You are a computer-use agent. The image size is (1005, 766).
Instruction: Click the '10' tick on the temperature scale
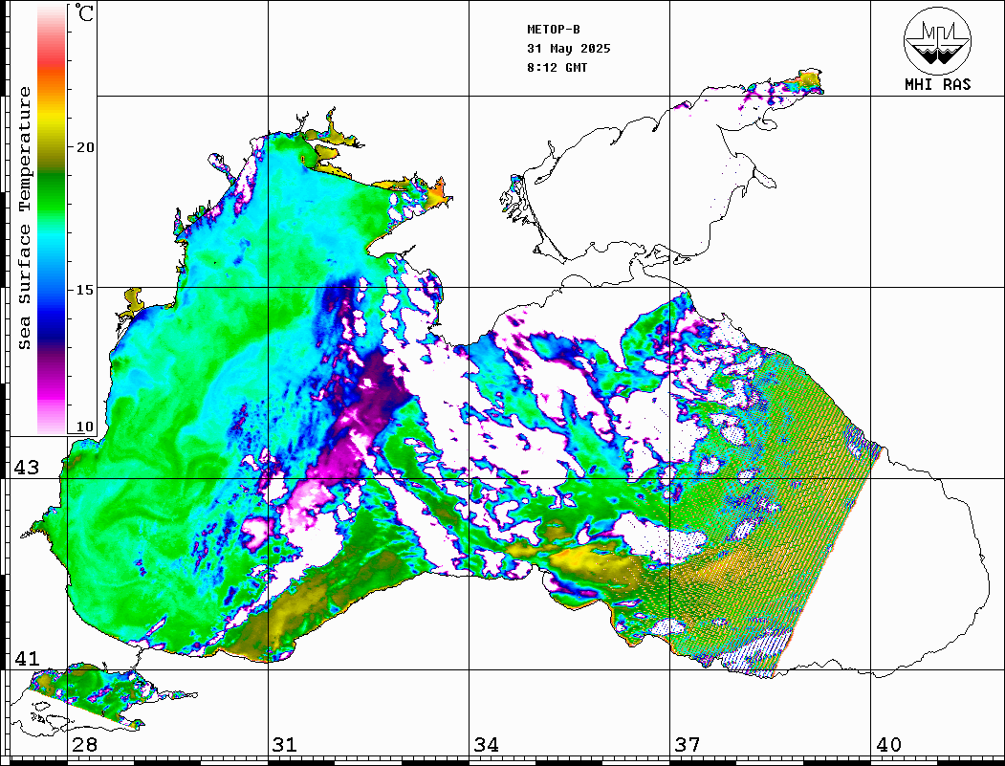tap(84, 427)
